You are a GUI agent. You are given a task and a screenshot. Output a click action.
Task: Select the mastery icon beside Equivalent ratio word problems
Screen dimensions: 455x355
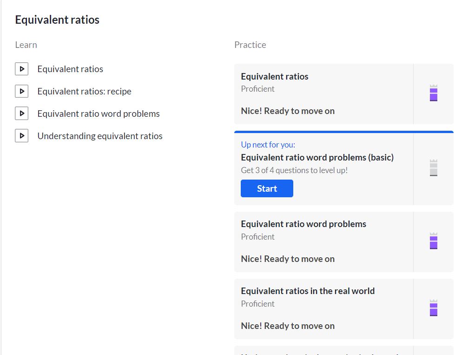point(434,241)
